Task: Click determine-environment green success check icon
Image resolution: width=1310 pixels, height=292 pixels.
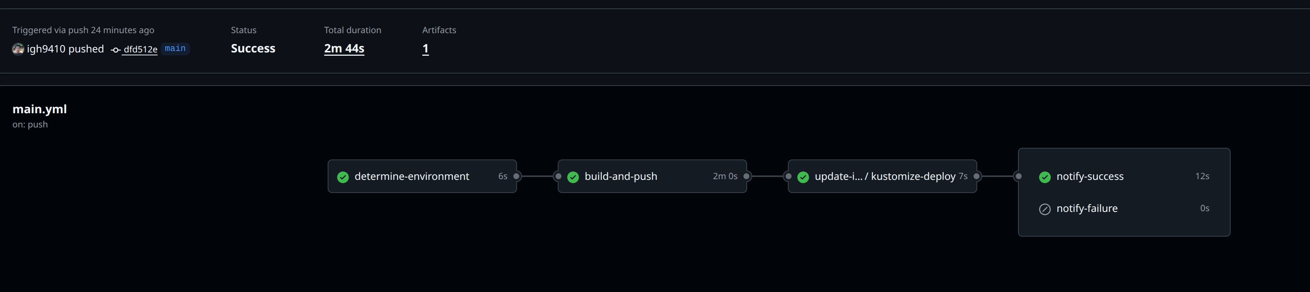Action: [x=343, y=177]
